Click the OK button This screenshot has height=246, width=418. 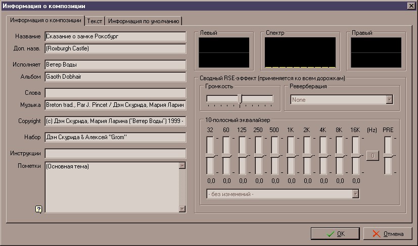coord(335,233)
